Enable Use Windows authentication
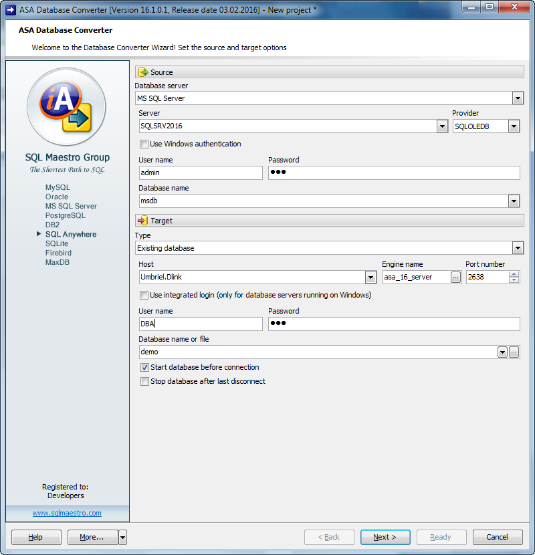The image size is (535, 555). 144,144
